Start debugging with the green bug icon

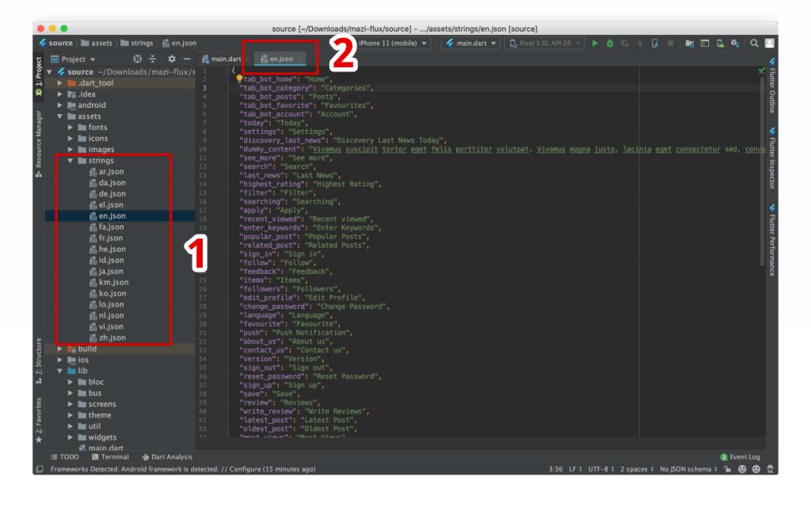[x=610, y=44]
